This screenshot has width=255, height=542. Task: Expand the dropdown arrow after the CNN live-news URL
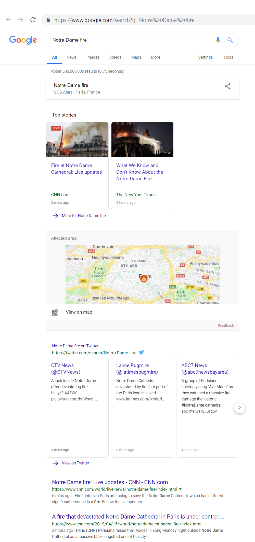(x=180, y=489)
